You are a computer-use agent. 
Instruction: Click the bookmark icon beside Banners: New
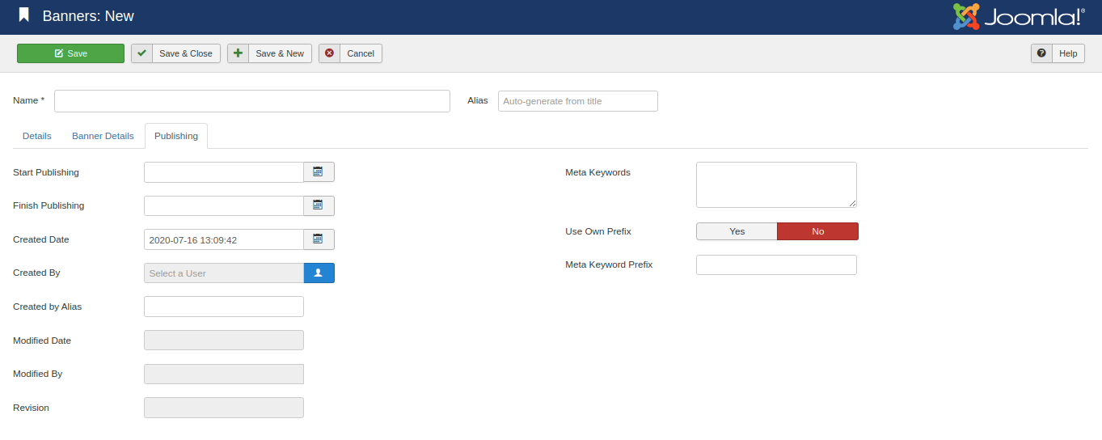pos(24,15)
